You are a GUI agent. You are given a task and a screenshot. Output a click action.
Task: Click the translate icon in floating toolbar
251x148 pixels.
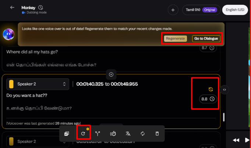coord(128,134)
